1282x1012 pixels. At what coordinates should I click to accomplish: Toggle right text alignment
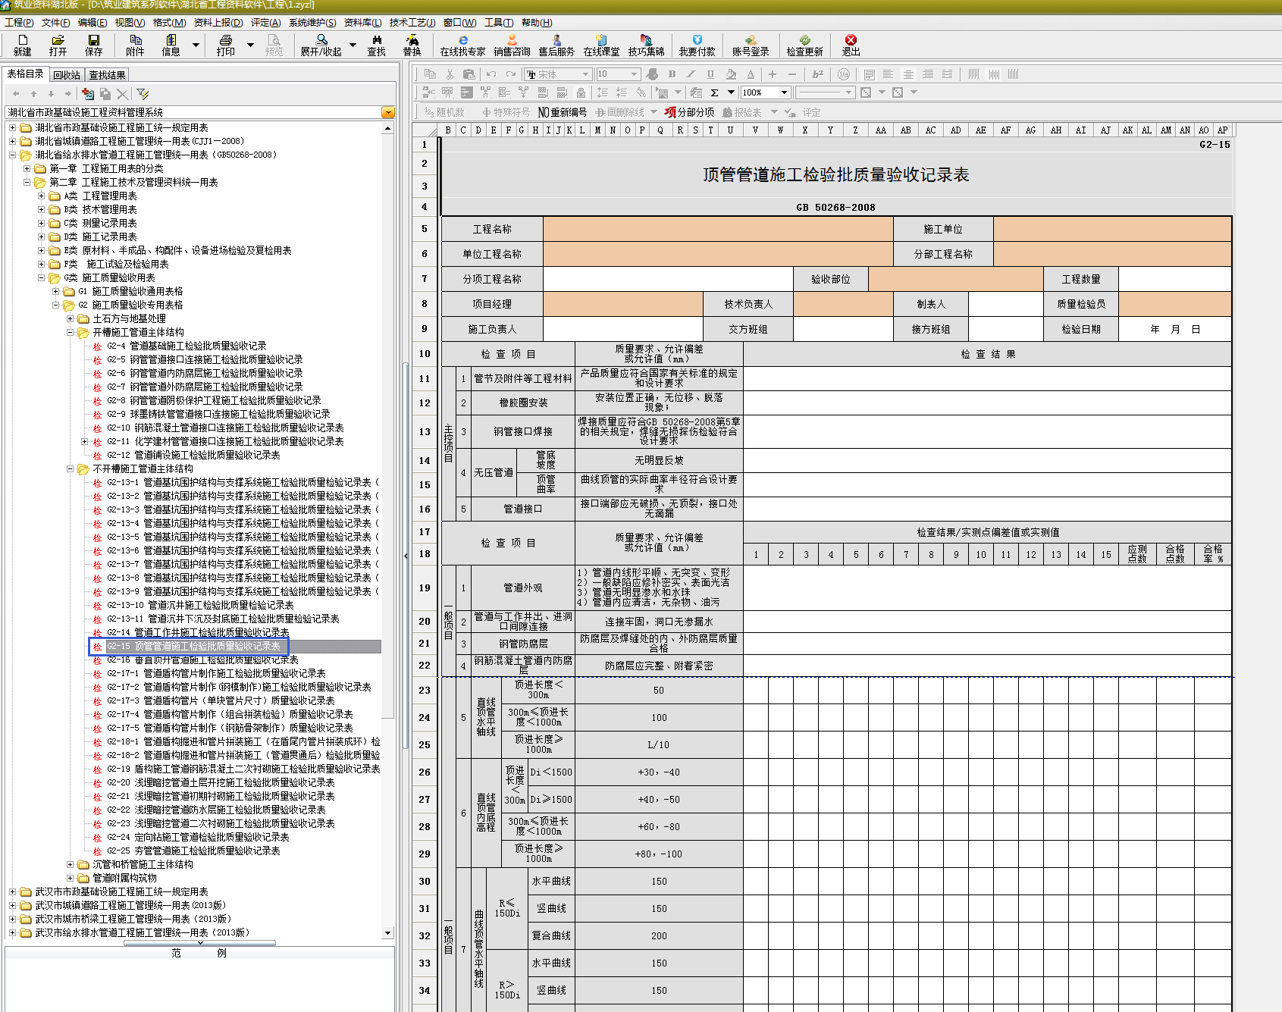coord(928,74)
